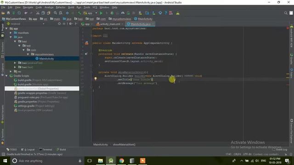Image resolution: width=294 pixels, height=165 pixels.
Task: Click the Collapse All icon in project pane
Action: pyautogui.click(x=64, y=24)
